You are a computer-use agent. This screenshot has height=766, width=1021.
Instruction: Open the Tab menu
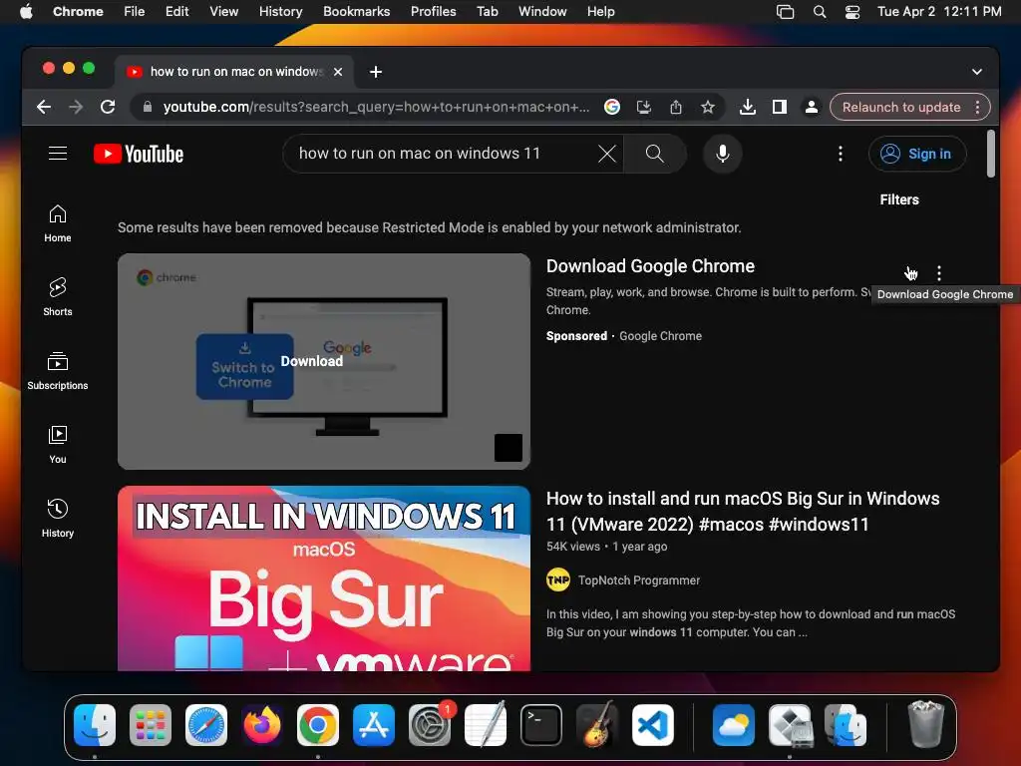[487, 12]
